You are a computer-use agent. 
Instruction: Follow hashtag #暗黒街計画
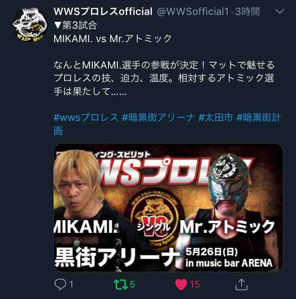pyautogui.click(x=167, y=124)
